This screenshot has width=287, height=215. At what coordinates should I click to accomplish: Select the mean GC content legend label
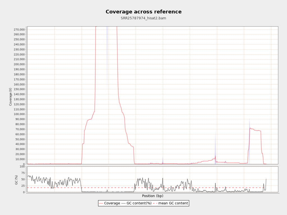[173, 203]
